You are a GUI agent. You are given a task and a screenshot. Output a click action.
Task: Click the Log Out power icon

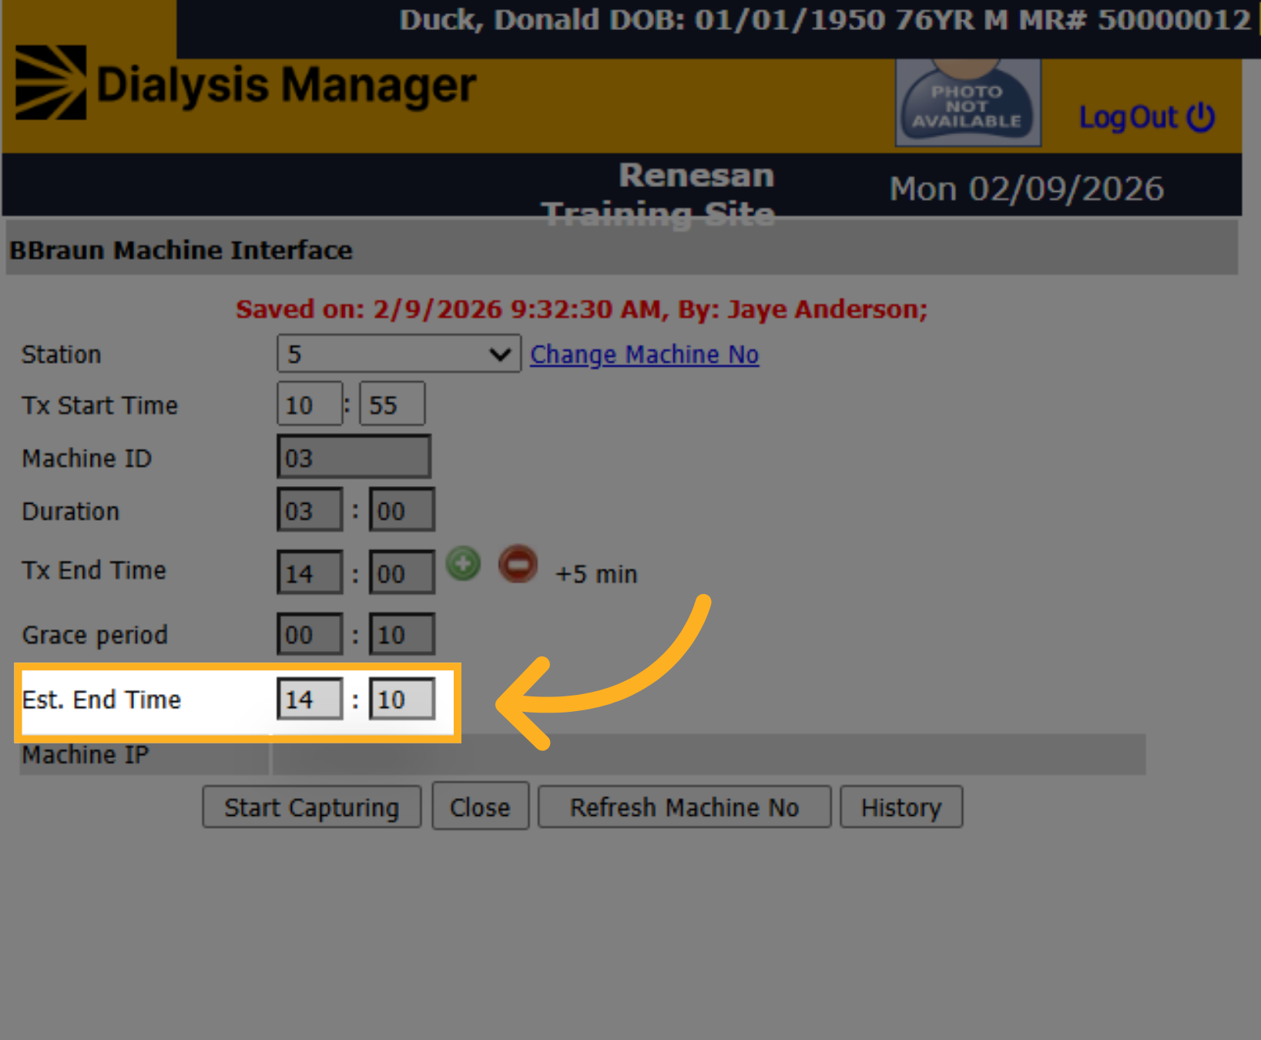(1201, 117)
